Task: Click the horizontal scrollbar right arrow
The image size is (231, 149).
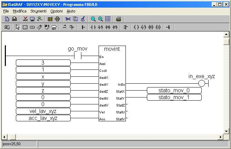Action: pyautogui.click(x=221, y=137)
